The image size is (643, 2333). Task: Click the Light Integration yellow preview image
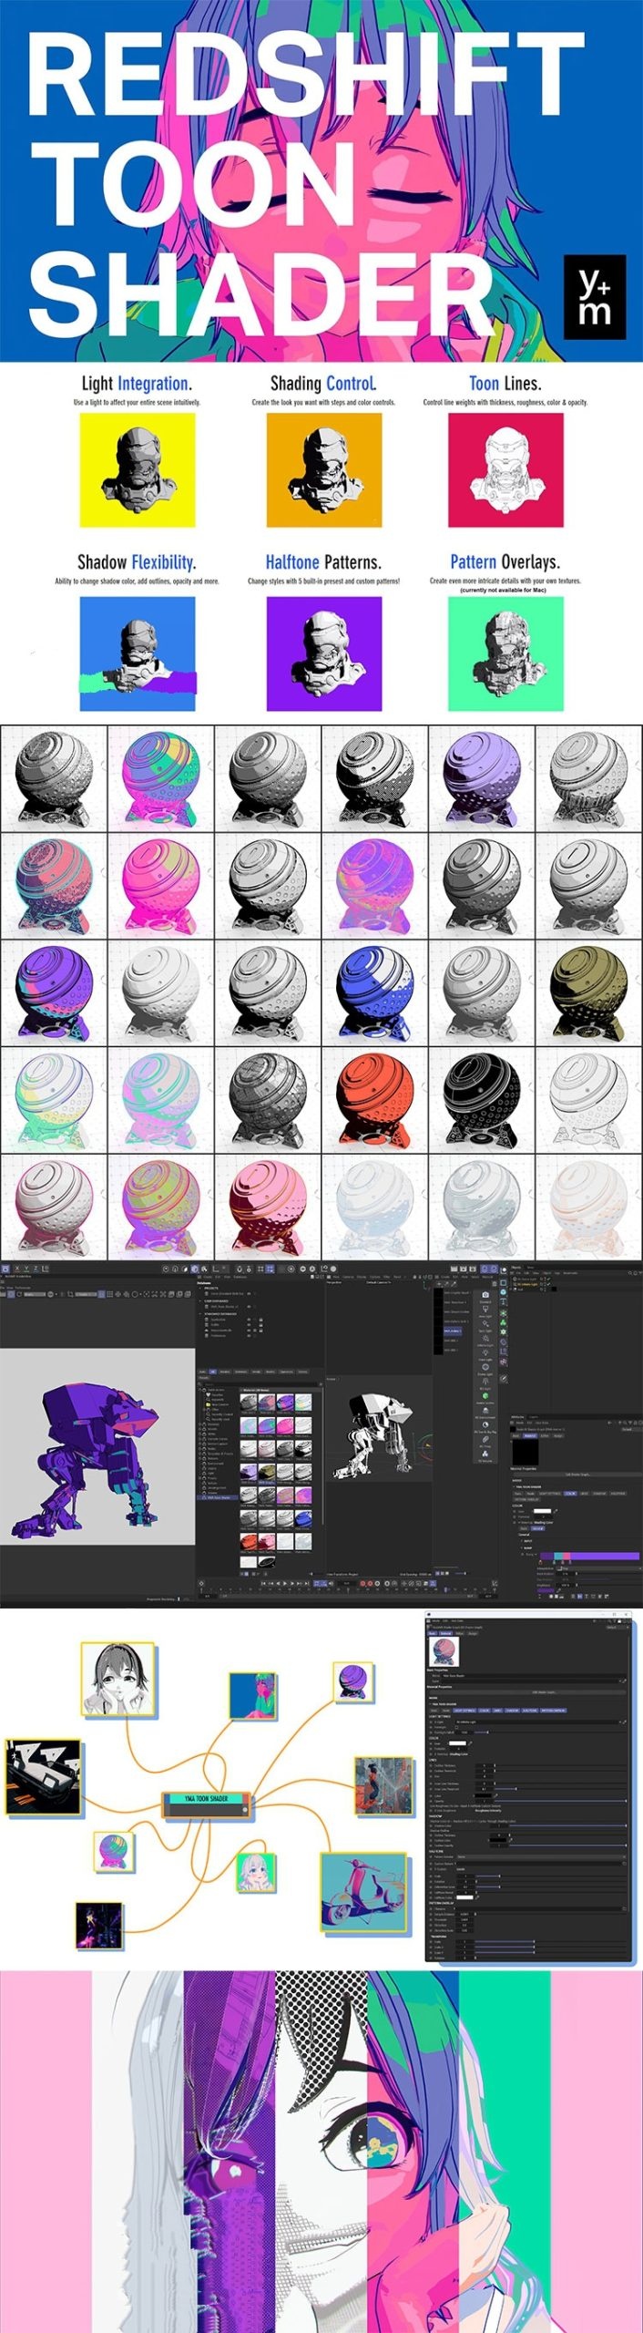point(138,470)
